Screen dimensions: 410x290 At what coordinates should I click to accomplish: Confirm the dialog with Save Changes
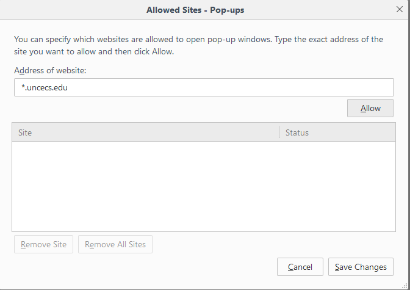361,267
